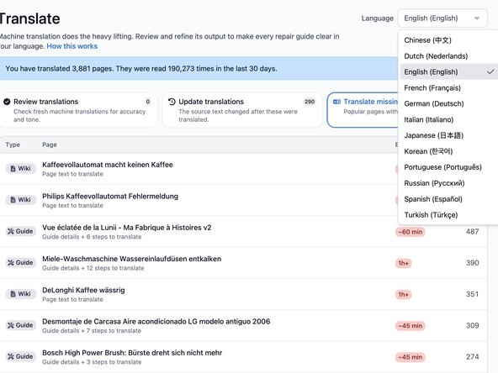Open the How this works link
Image resolution: width=498 pixels, height=373 pixels.
[x=72, y=46]
